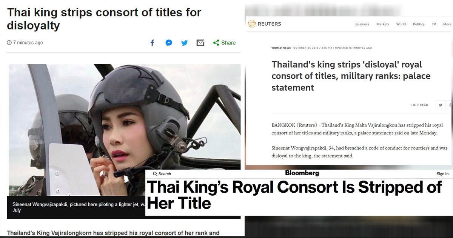
Task: Go to the World tab in Reuters
Action: click(x=401, y=24)
